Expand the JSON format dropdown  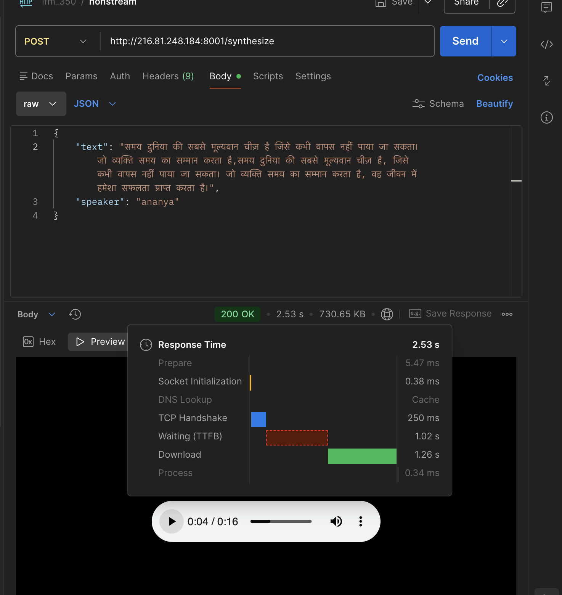tap(95, 104)
